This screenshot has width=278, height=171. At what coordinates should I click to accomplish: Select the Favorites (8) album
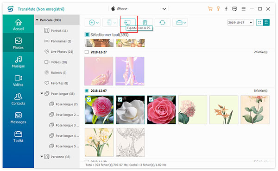(x=57, y=83)
